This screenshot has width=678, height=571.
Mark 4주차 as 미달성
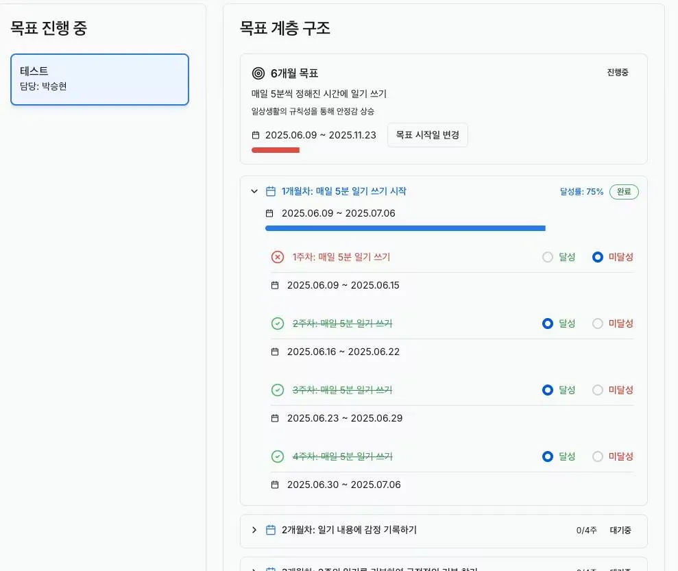tap(597, 457)
